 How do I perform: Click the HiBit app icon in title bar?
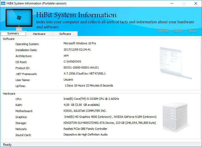pyautogui.click(x=3, y=3)
